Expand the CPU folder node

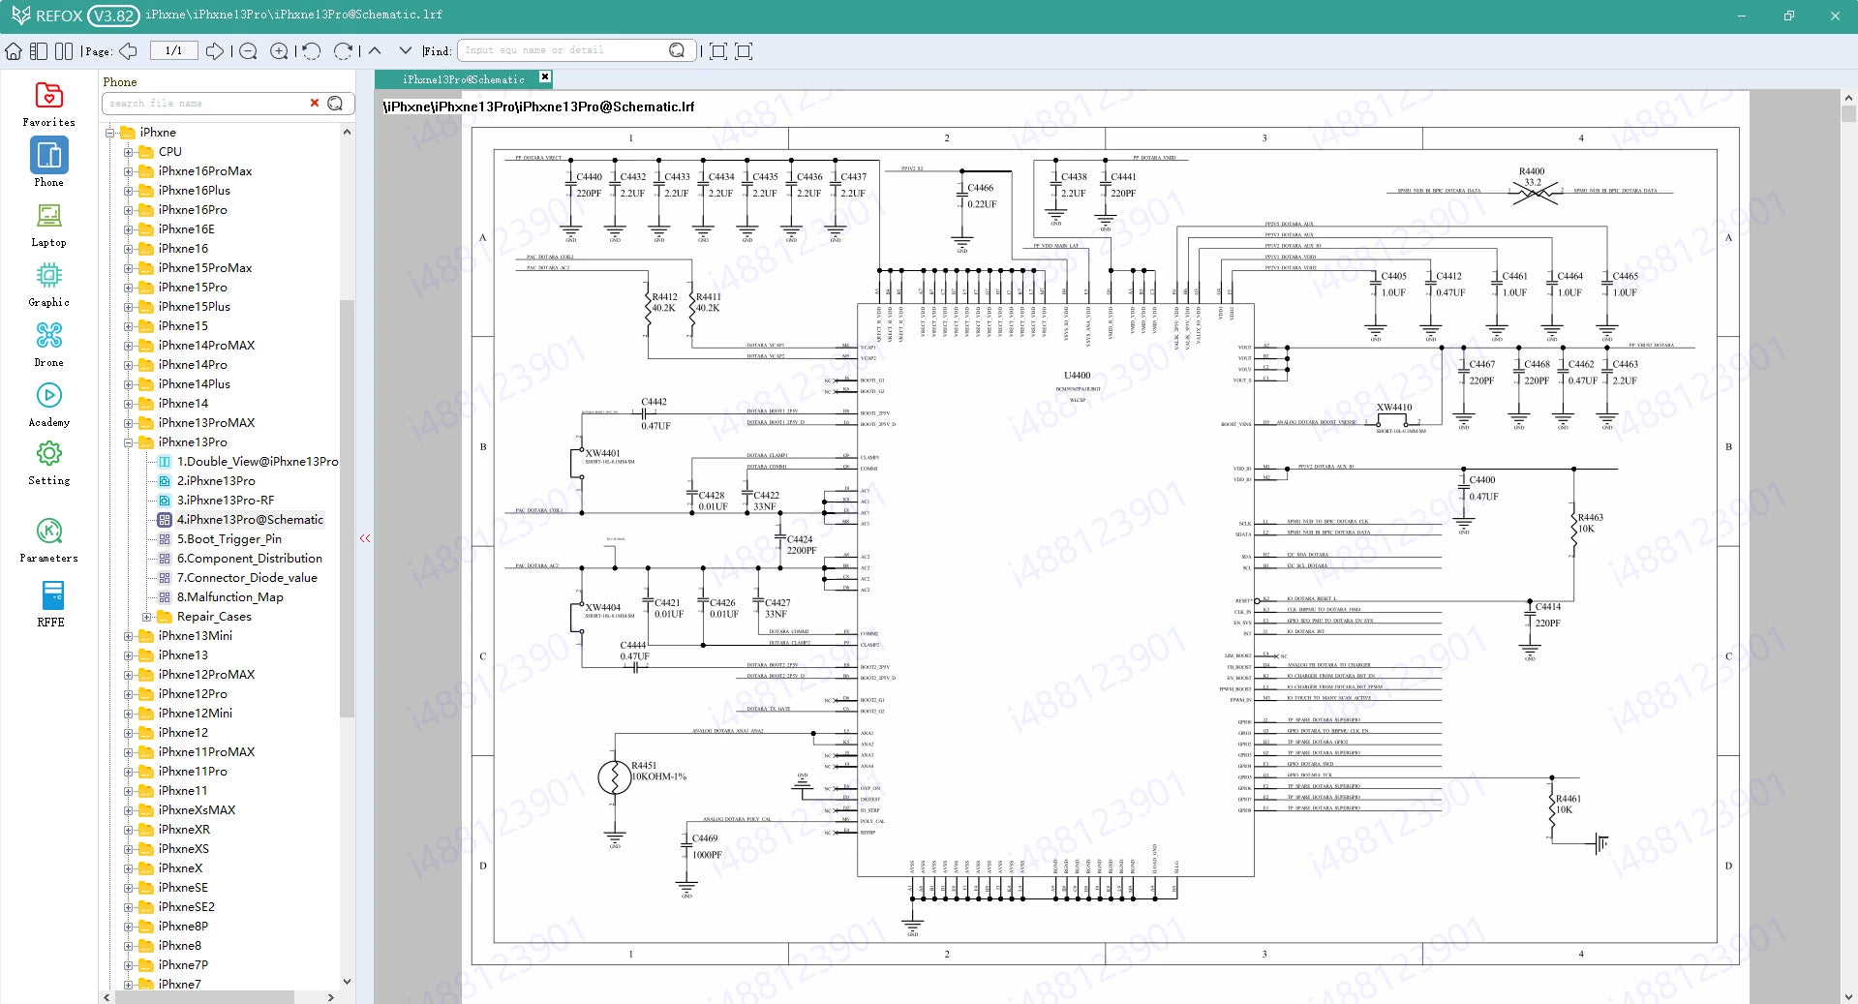(x=128, y=151)
